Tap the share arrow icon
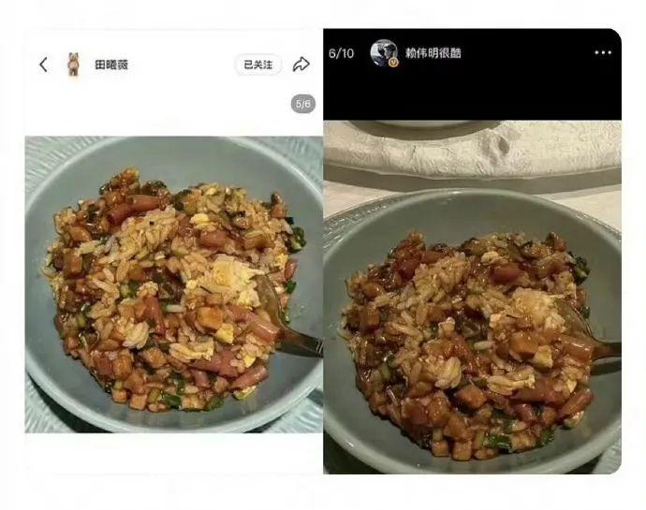 coord(301,65)
